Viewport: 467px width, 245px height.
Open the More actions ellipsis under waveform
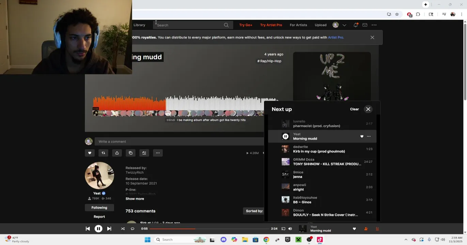[x=158, y=153]
